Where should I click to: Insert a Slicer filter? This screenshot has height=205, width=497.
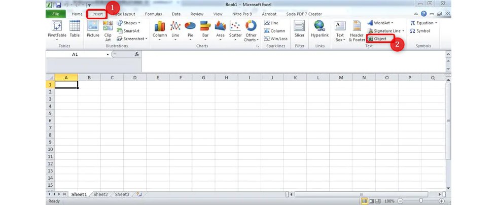pyautogui.click(x=300, y=29)
